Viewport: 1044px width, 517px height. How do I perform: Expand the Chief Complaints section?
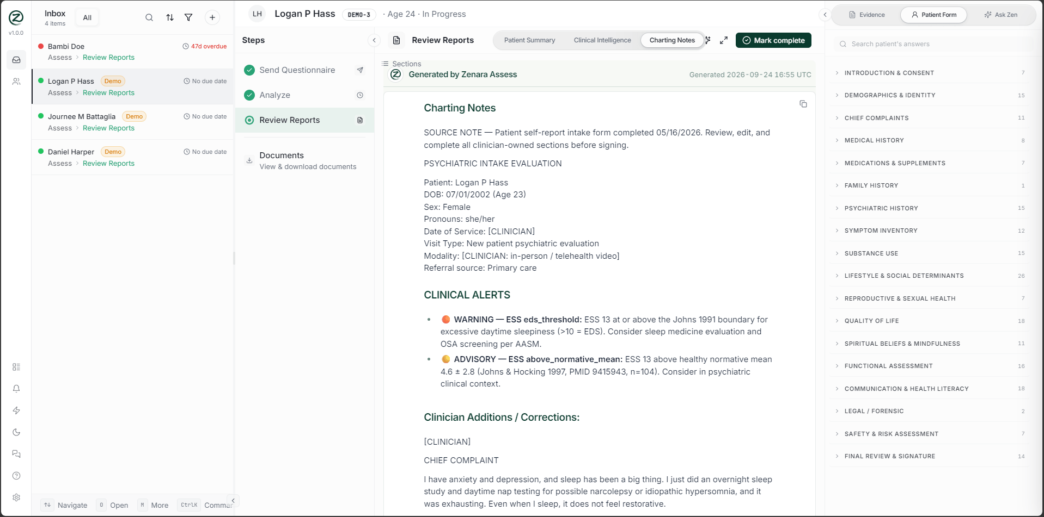pos(930,118)
